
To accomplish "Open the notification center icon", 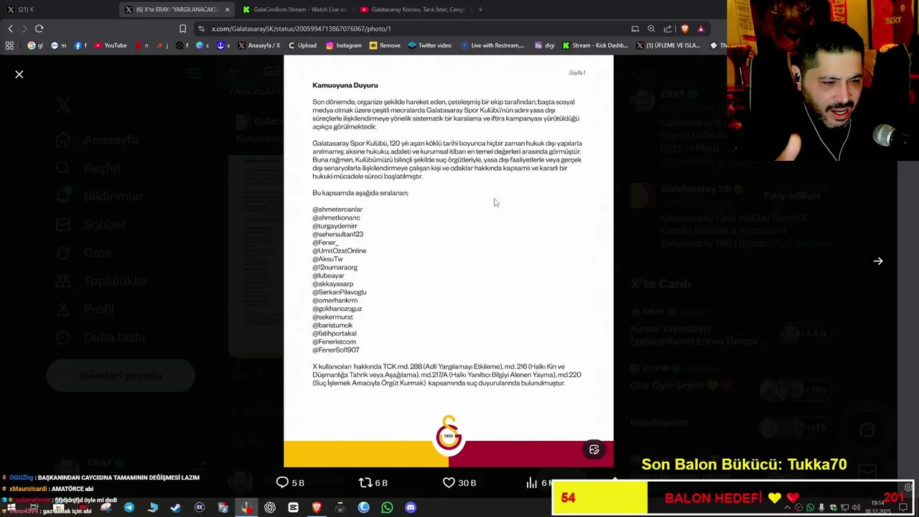I will (903, 508).
